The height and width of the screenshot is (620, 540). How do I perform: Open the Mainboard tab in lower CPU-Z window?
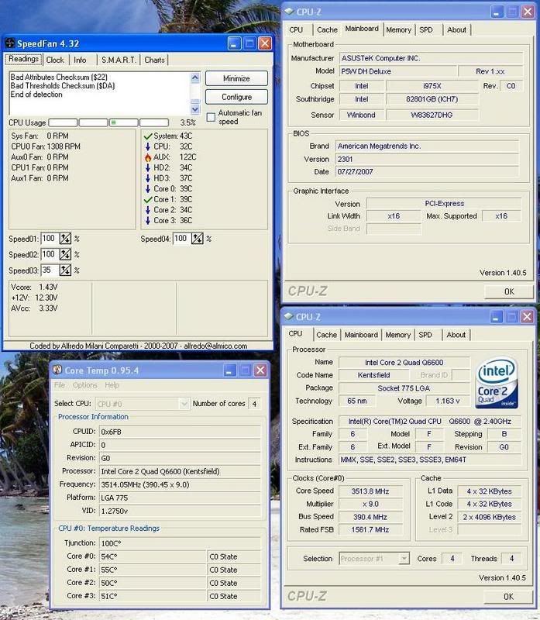pos(361,335)
